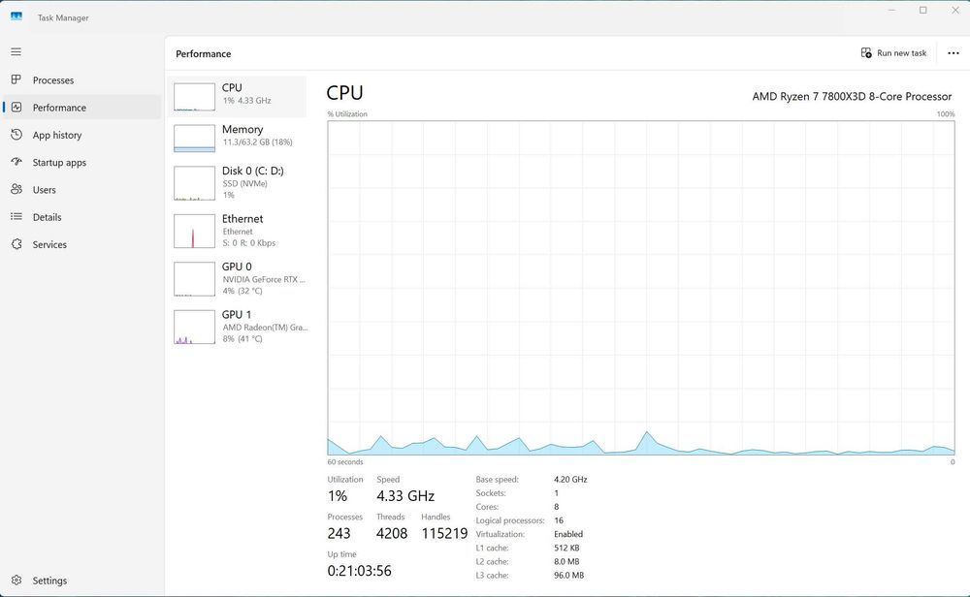Image resolution: width=970 pixels, height=597 pixels.
Task: Open the three-dot more options menu
Action: coord(954,53)
